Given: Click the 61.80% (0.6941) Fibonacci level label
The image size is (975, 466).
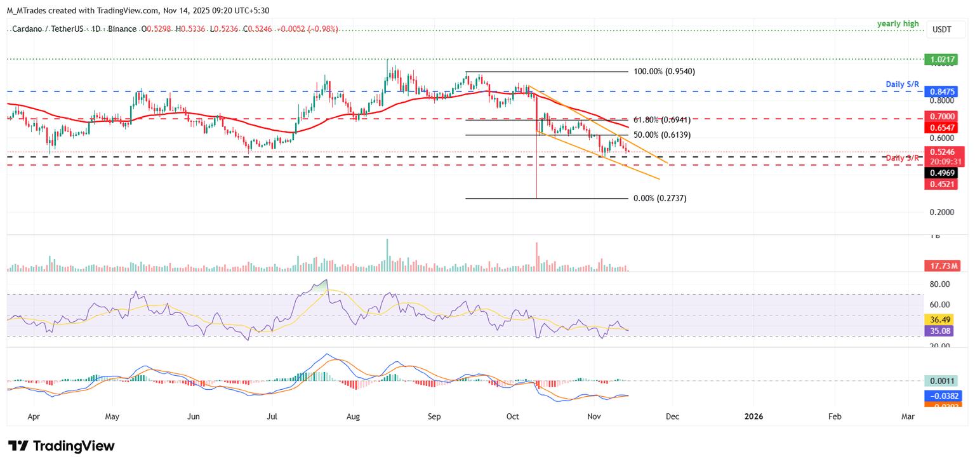Looking at the screenshot, I should click(x=662, y=119).
